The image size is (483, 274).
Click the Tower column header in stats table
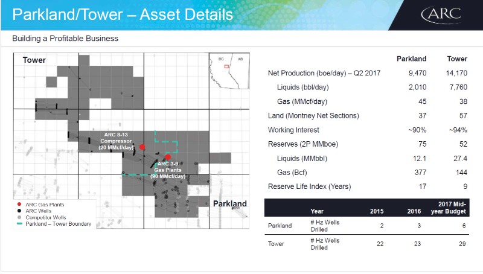pyautogui.click(x=457, y=59)
